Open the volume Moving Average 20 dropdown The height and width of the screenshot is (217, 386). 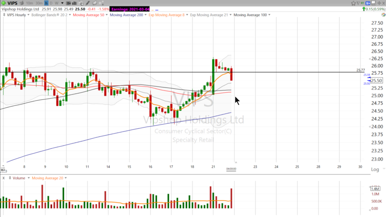click(66, 178)
